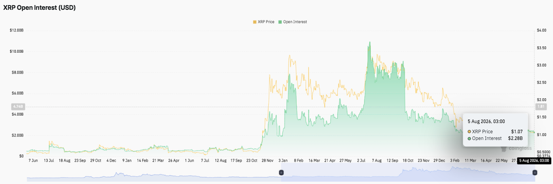This screenshot has height=184, width=553.
Task: Click the "$0.3774" right axis price label
Action: point(543,156)
